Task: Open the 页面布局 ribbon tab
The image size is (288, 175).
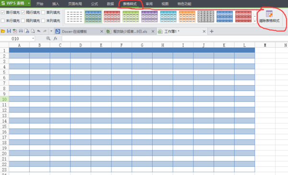Action: tap(75, 4)
